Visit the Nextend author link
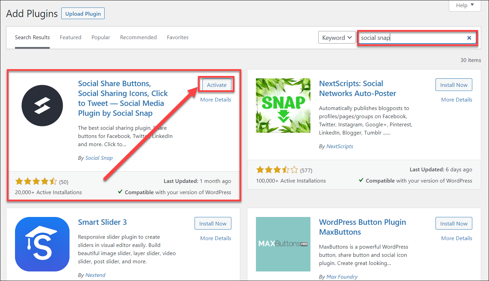This screenshot has width=489, height=281. [95, 275]
